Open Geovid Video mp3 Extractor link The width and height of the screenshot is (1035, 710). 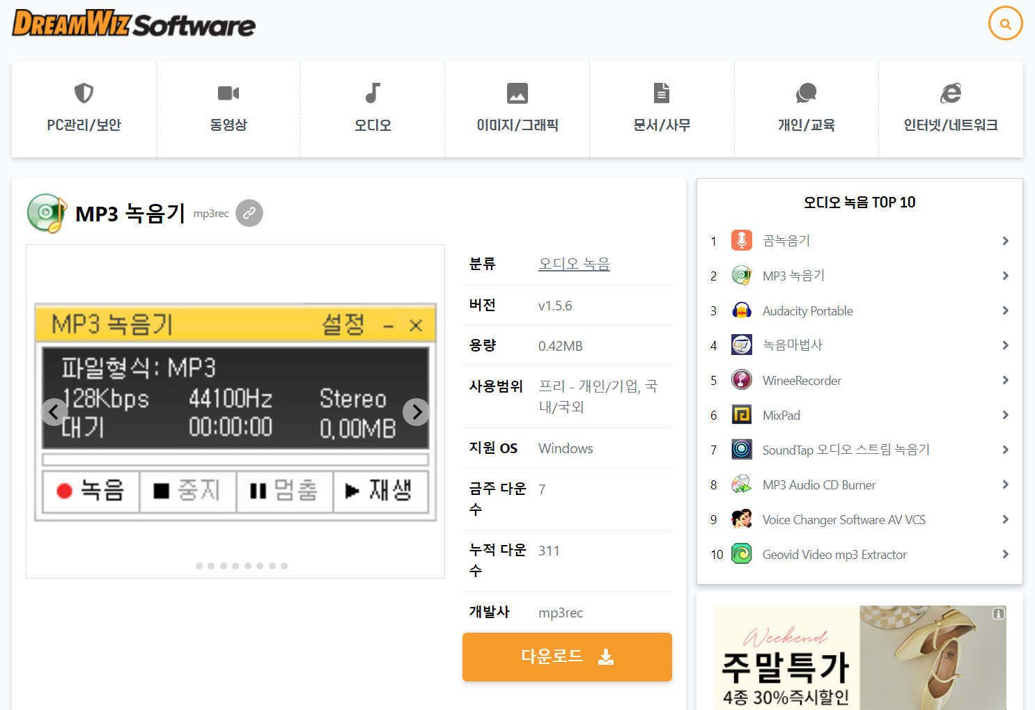(834, 555)
